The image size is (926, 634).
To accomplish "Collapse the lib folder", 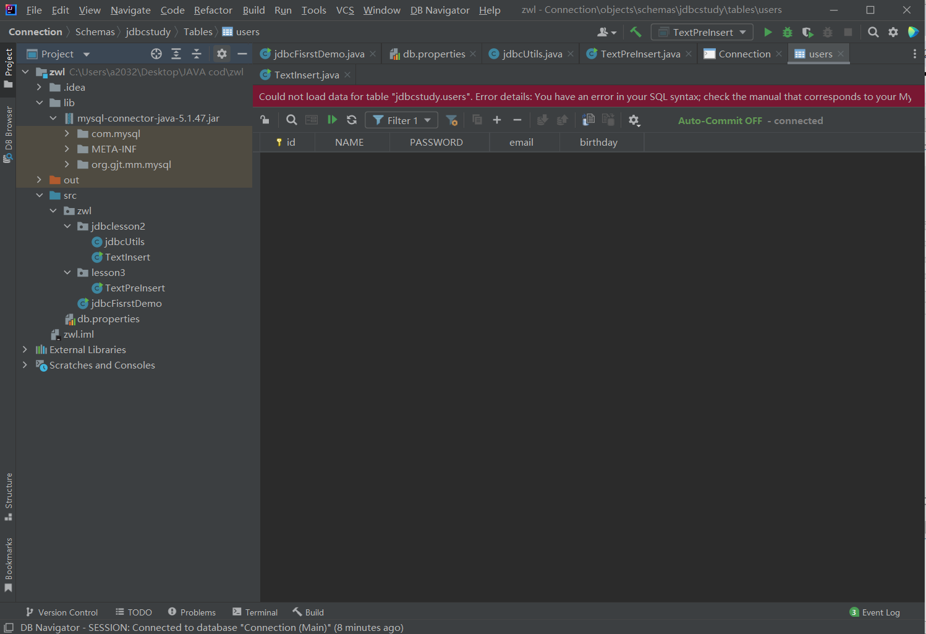I will (39, 102).
